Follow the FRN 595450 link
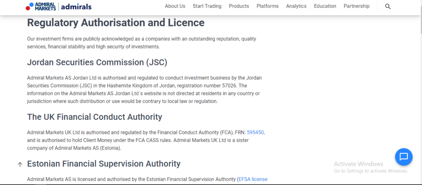422x185 pixels. [256, 132]
